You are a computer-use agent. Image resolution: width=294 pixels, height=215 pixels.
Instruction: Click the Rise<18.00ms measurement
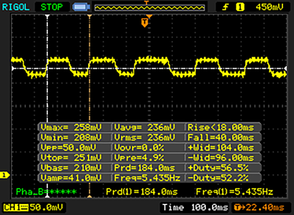tap(220, 127)
